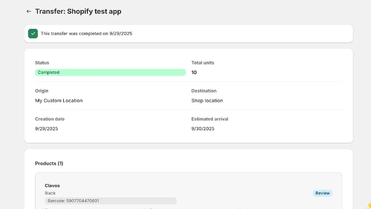Click the creation date 9/29/2025
371x209 pixels.
(46, 129)
